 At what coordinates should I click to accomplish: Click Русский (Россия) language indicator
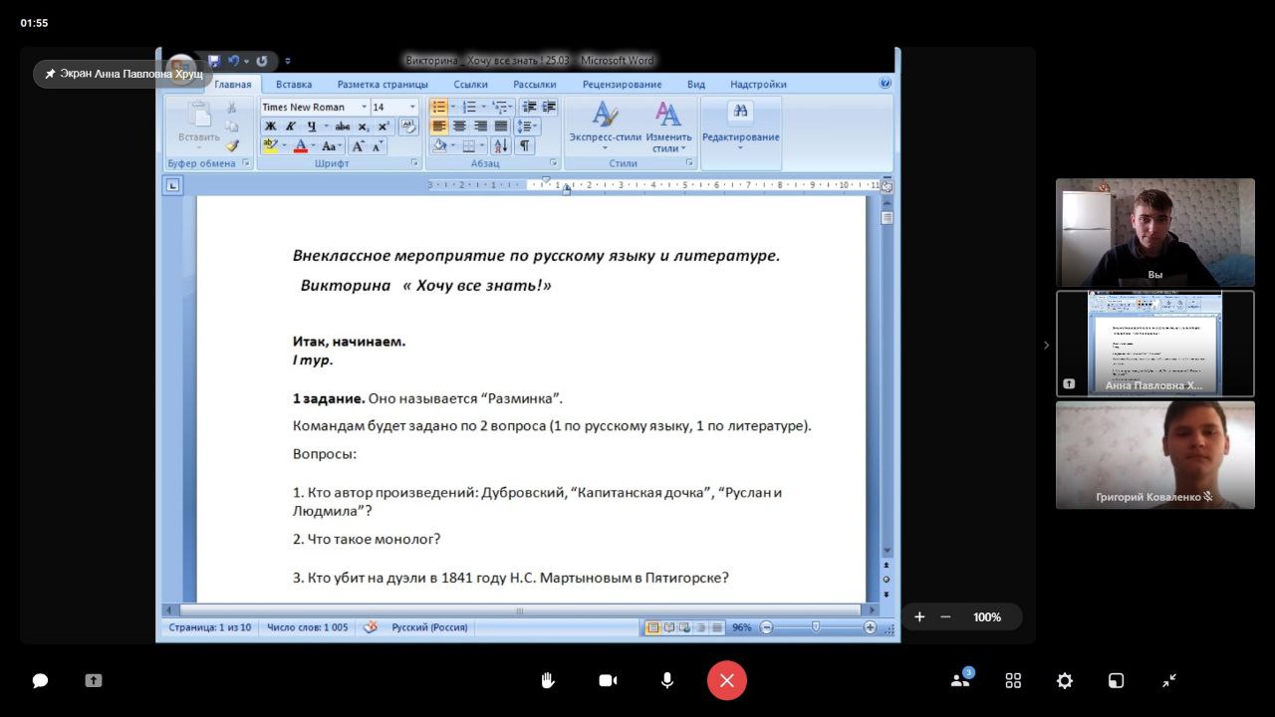(x=429, y=627)
